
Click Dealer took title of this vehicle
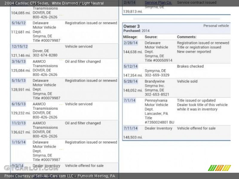[202, 105]
